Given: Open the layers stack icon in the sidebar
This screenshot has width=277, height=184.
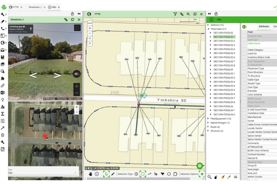Looking at the screenshot, I should (x=3, y=64).
